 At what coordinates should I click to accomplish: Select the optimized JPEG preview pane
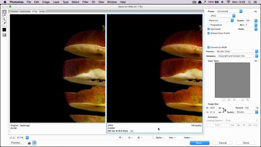point(155,68)
